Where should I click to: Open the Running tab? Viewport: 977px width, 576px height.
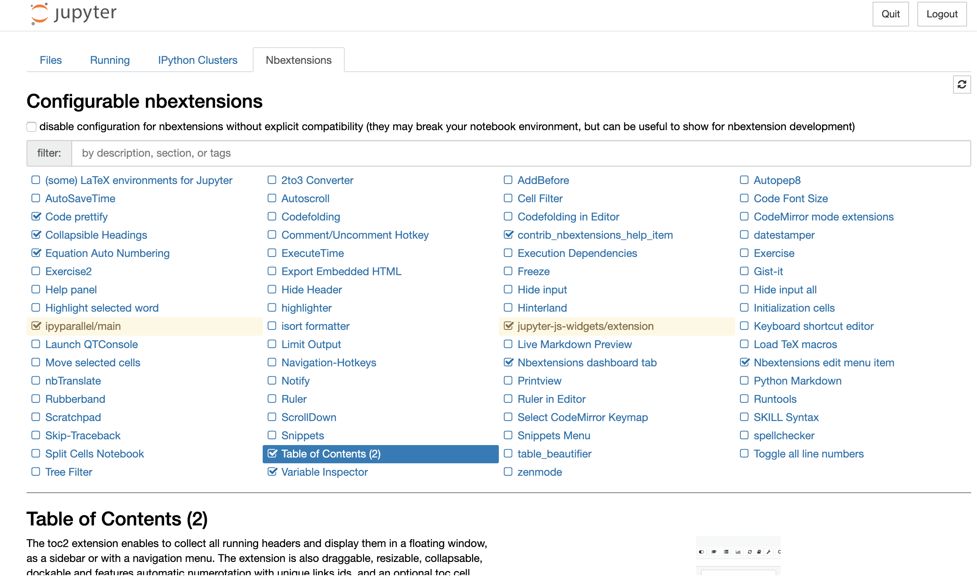click(x=110, y=60)
